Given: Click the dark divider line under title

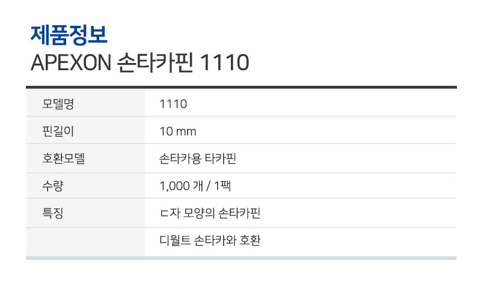Looking at the screenshot, I should click(241, 87).
